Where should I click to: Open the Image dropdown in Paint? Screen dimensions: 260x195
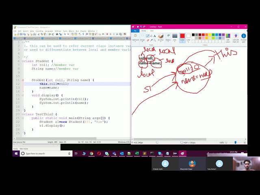click(143, 38)
